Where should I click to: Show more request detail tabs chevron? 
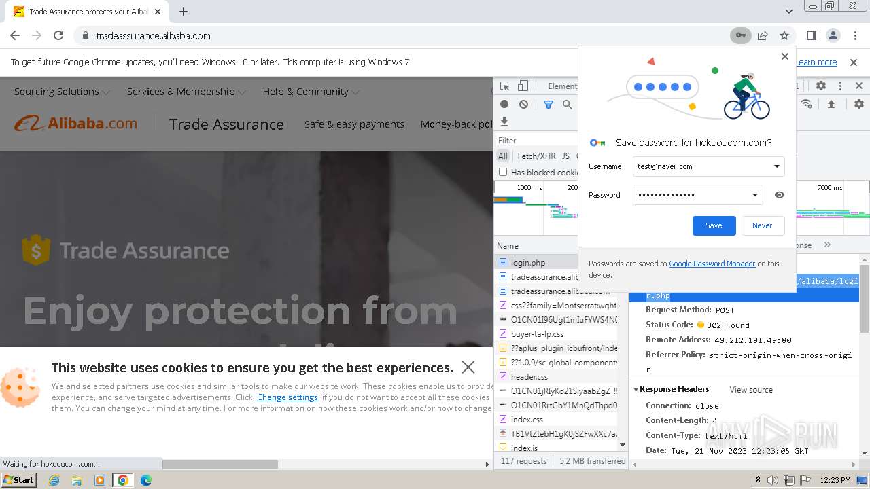(x=827, y=244)
